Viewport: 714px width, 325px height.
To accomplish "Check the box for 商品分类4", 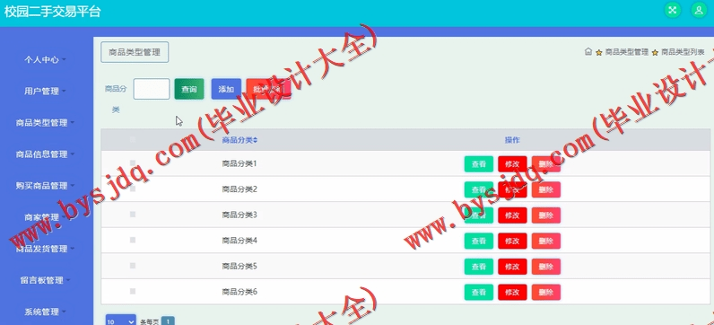I will pyautogui.click(x=133, y=240).
